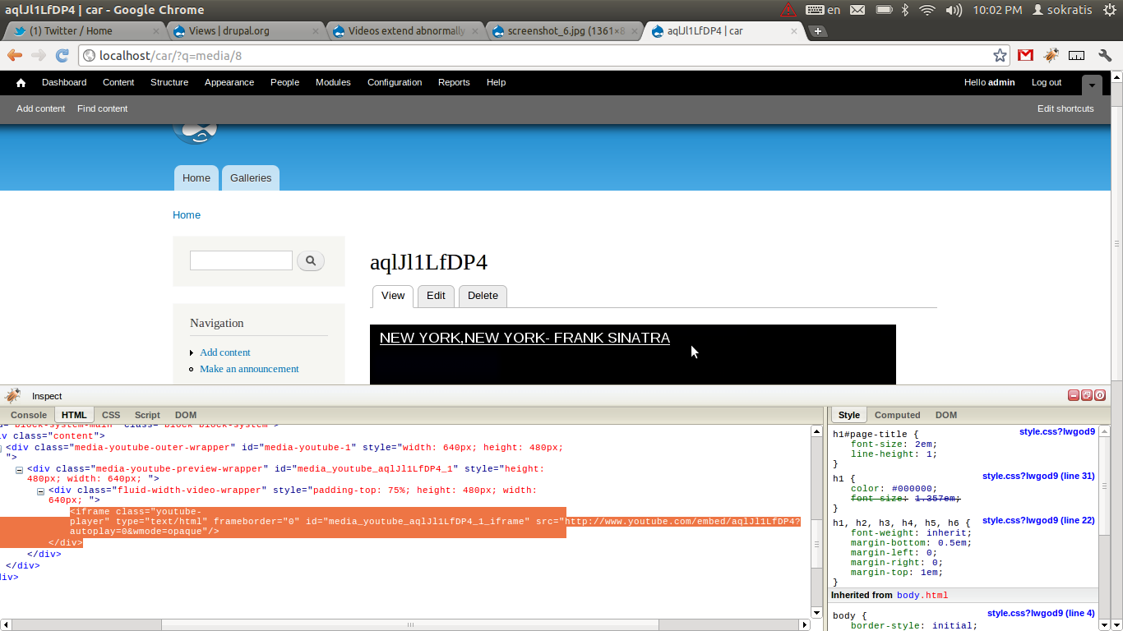The height and width of the screenshot is (631, 1123).
Task: Open Structure admin menu item
Action: click(x=169, y=83)
